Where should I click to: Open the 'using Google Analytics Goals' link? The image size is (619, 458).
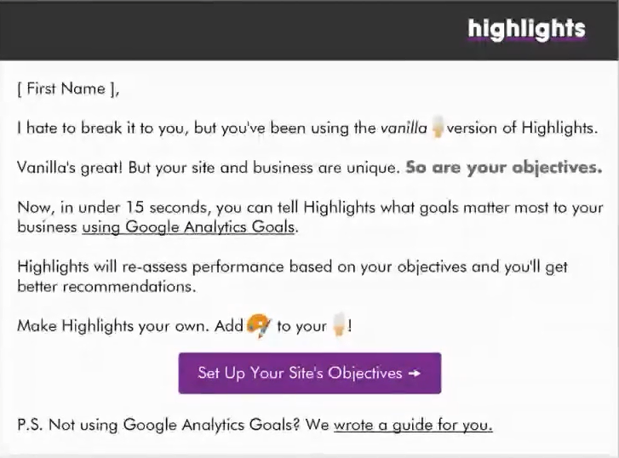(188, 227)
